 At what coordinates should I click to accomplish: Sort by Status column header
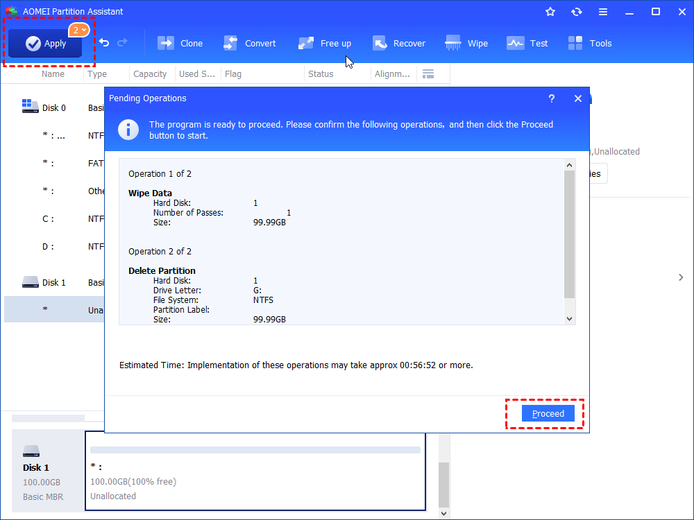(321, 74)
